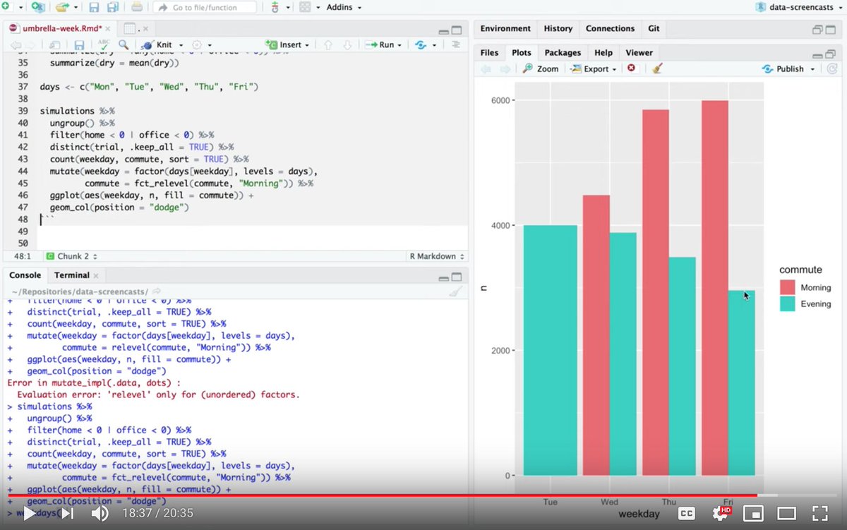This screenshot has width=847, height=530.
Task: Switch to the Environment tab
Action: point(505,28)
